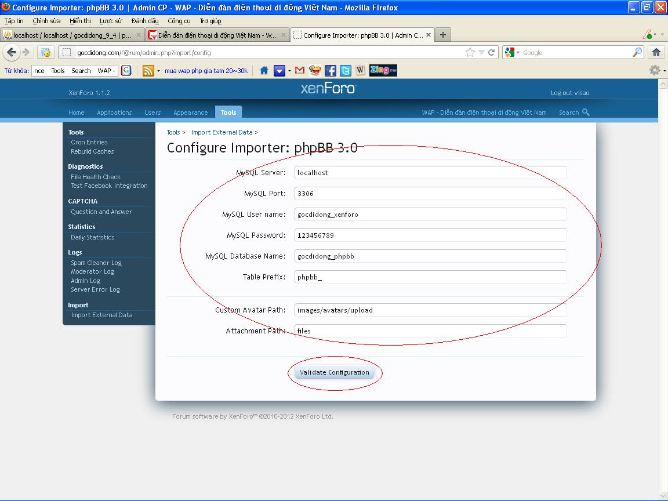Open the Đánh dấu menu
Screen dimensions: 668x501
[x=145, y=21]
